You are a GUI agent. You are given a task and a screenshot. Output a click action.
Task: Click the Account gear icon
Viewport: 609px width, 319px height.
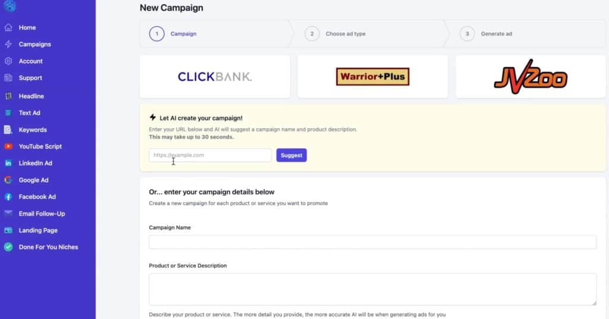click(8, 61)
